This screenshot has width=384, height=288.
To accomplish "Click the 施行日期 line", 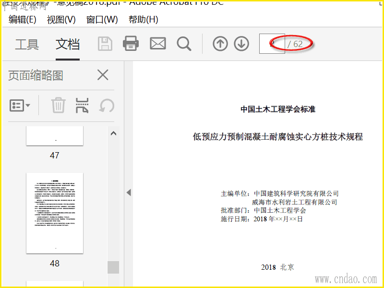I will pos(262,219).
